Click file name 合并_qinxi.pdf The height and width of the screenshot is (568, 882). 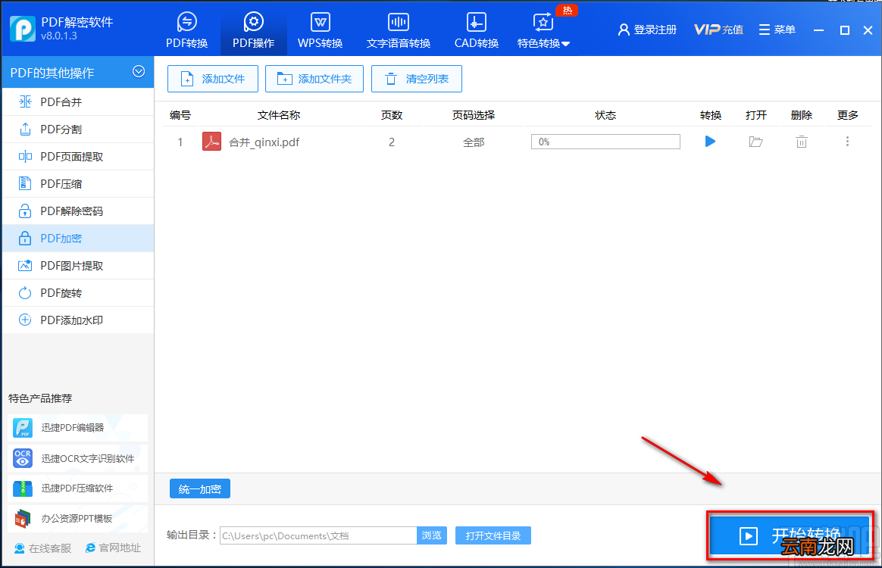[264, 142]
